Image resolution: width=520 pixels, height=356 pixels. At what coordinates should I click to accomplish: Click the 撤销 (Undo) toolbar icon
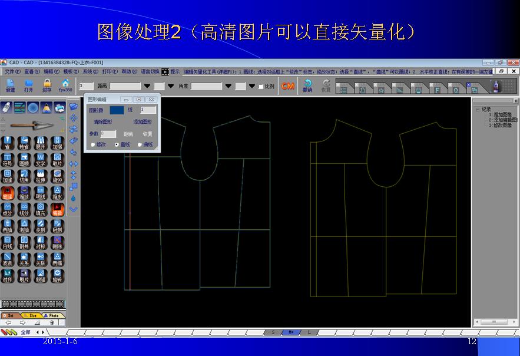[307, 86]
